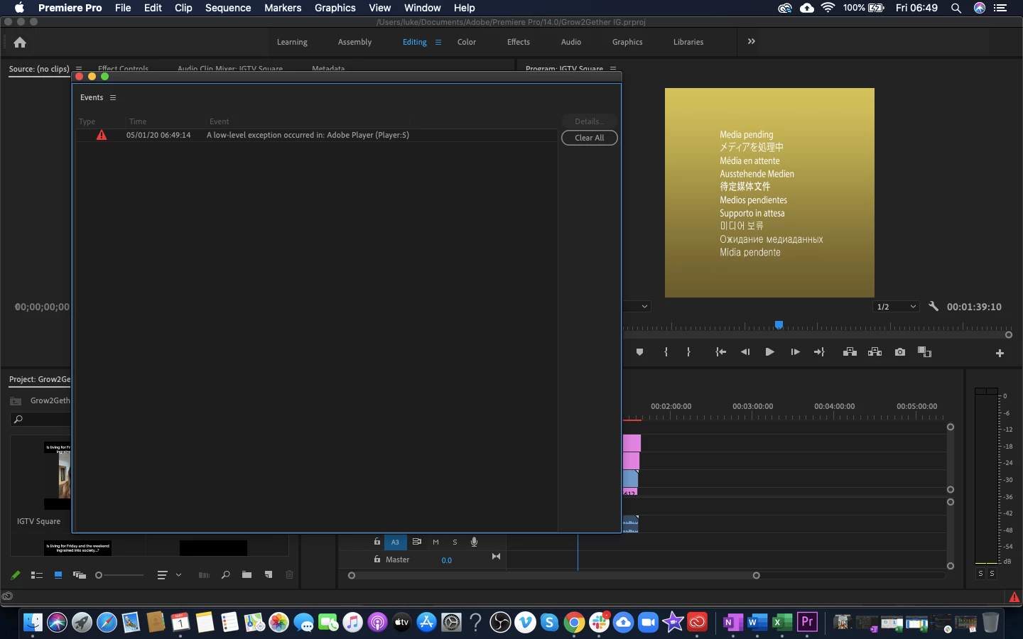Click the Lift button

click(850, 352)
